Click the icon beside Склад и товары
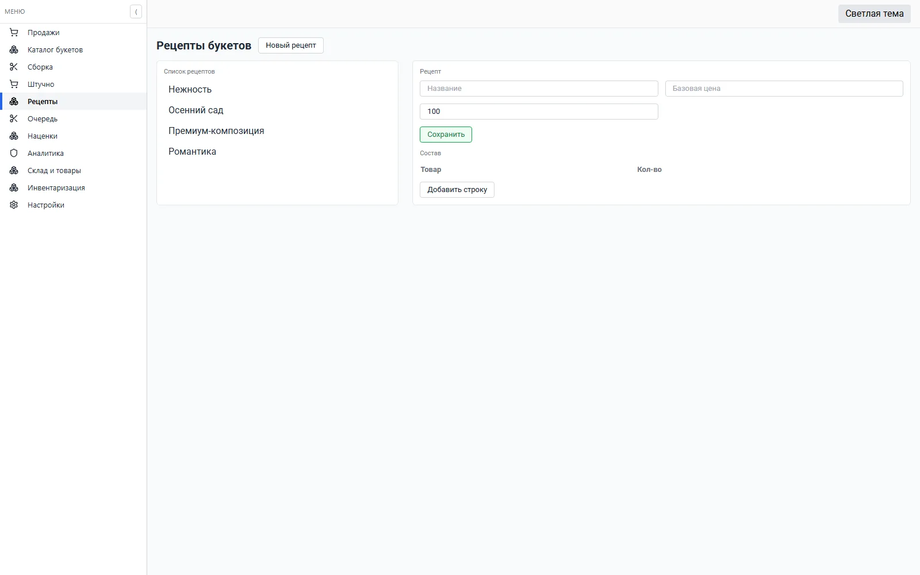Image resolution: width=920 pixels, height=575 pixels. 14,170
